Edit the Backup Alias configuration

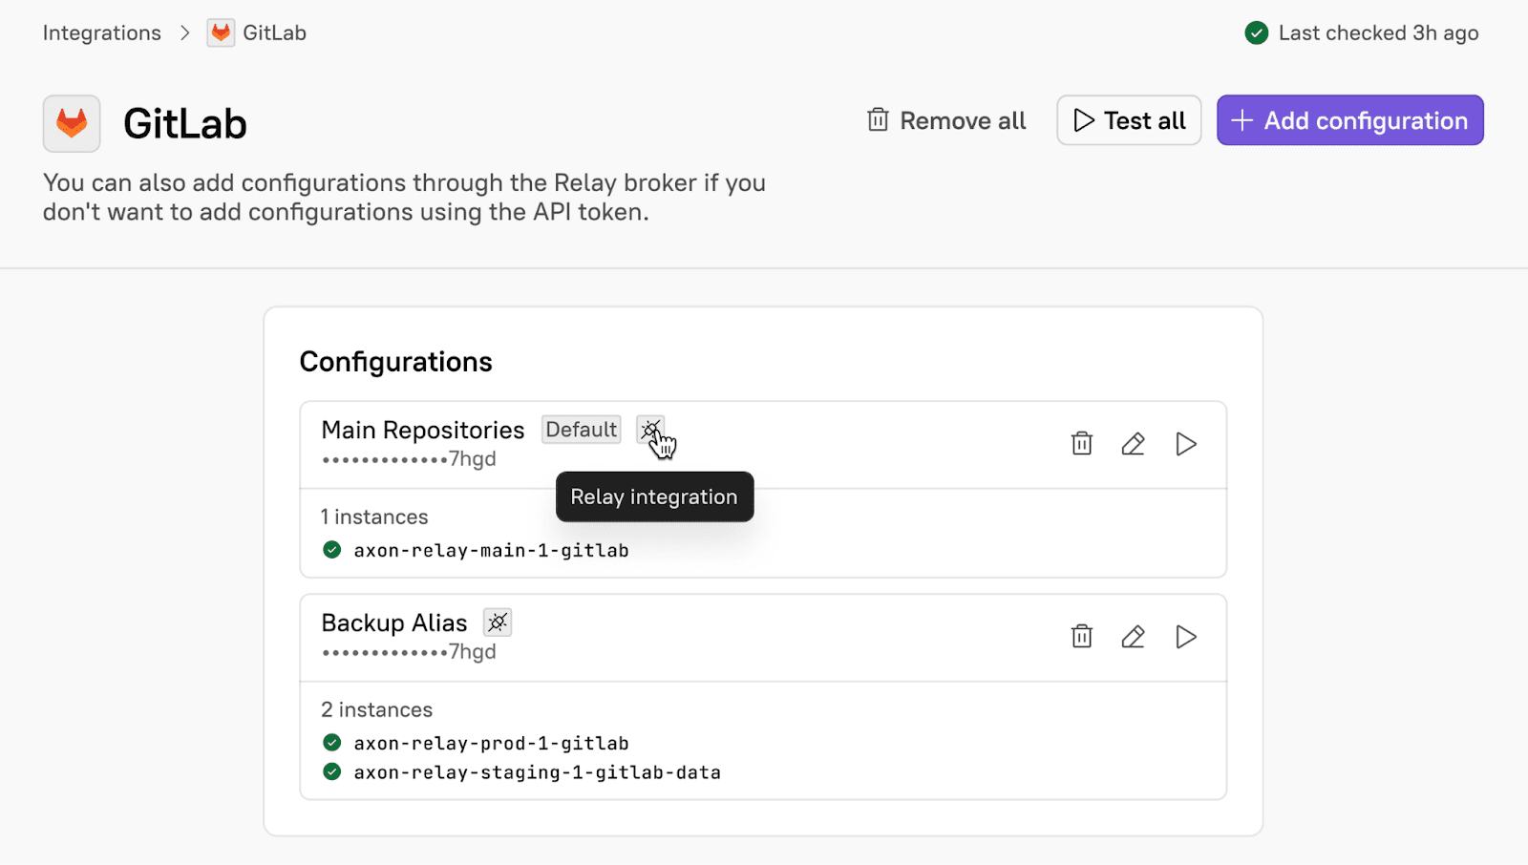click(x=1133, y=637)
